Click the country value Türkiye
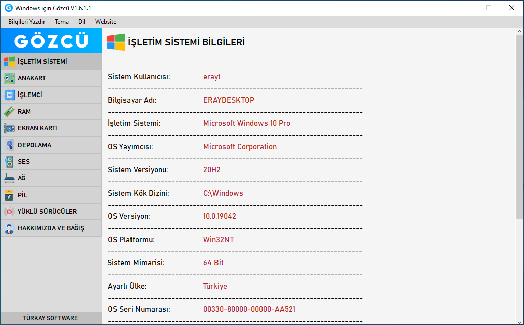 tap(215, 286)
